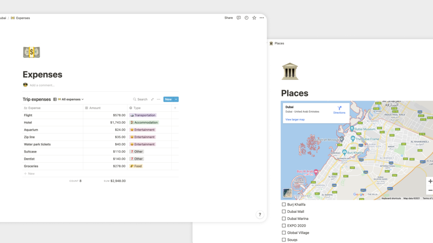Viewport: 433px width, 243px height.
Task: Click the $578.00 amount cell
Action: coord(105,115)
